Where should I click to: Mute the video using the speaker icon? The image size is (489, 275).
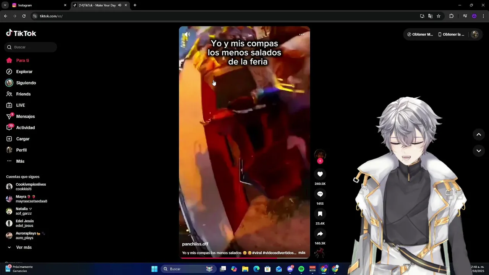(x=187, y=34)
